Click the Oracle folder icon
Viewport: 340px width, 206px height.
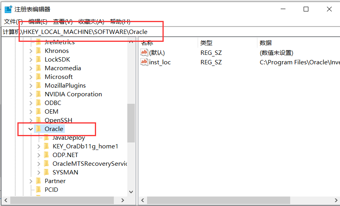coord(38,129)
